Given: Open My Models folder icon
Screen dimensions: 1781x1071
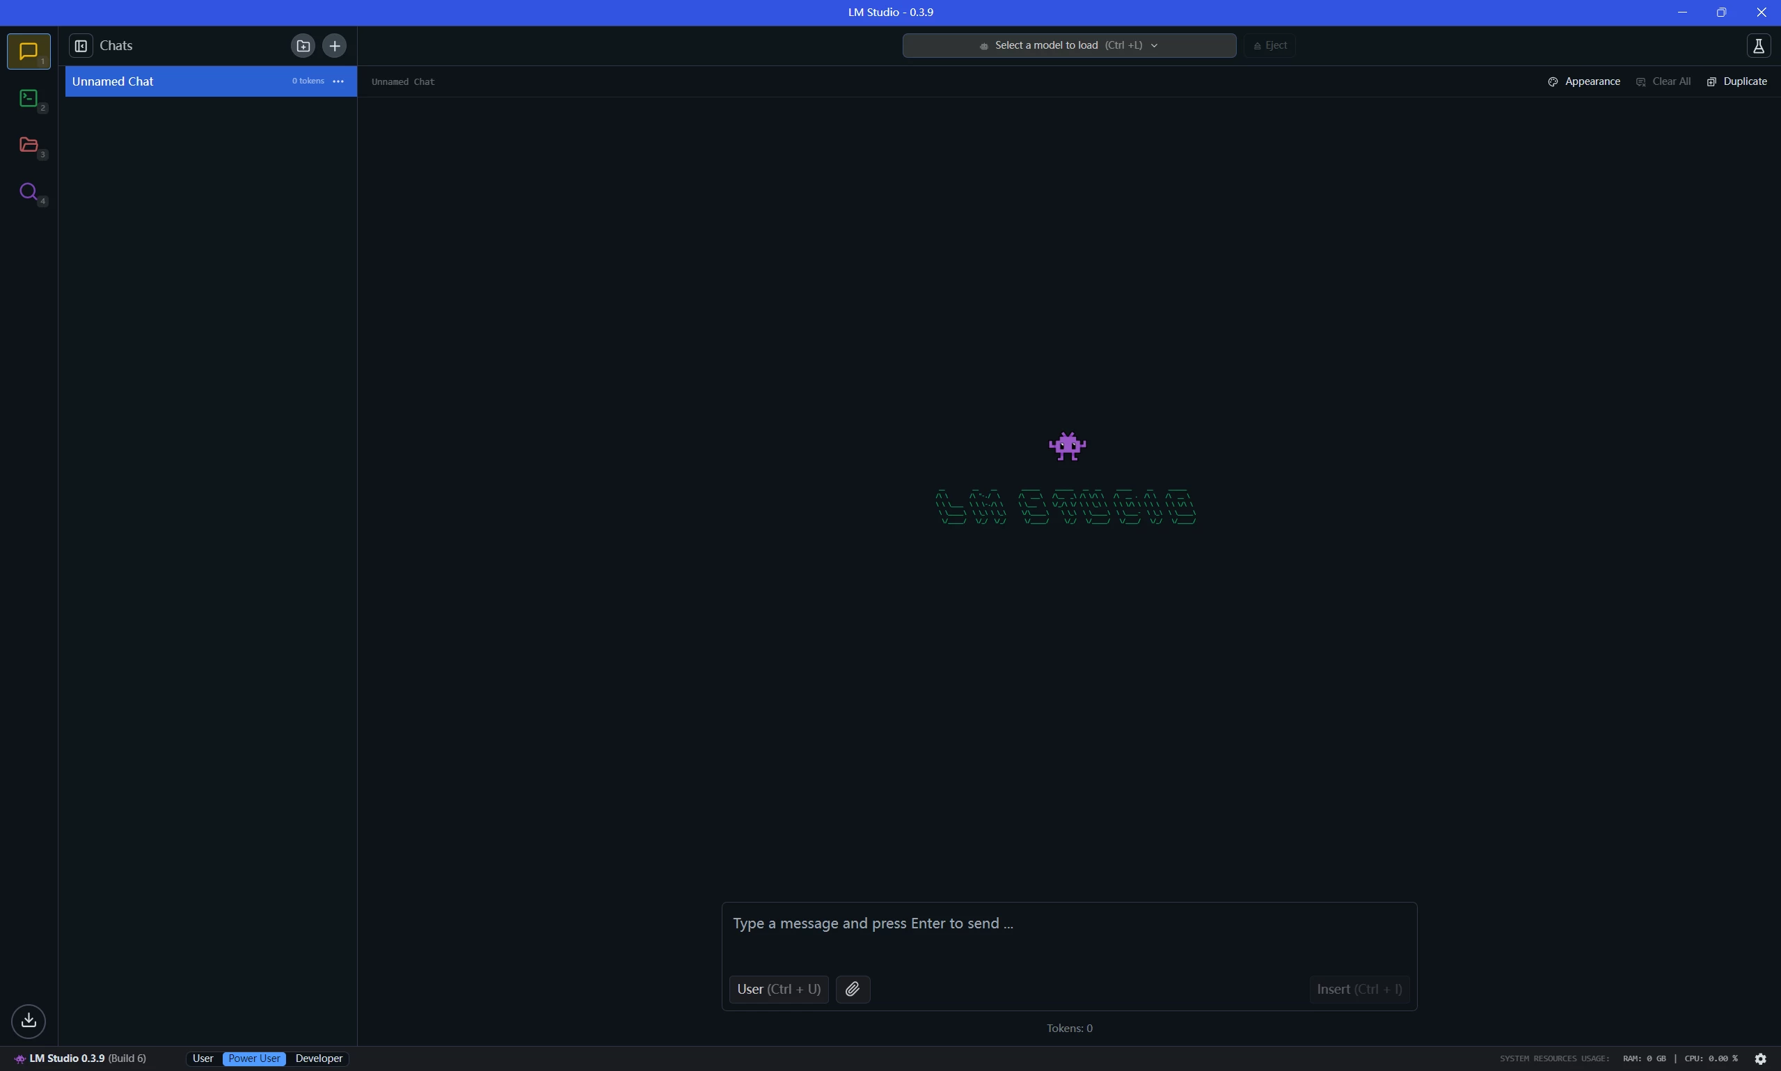Looking at the screenshot, I should point(29,145).
